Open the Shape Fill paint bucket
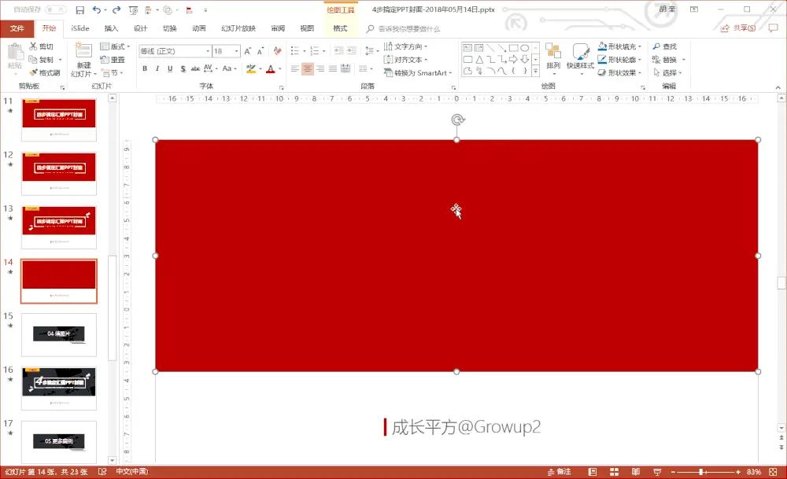 tap(602, 46)
